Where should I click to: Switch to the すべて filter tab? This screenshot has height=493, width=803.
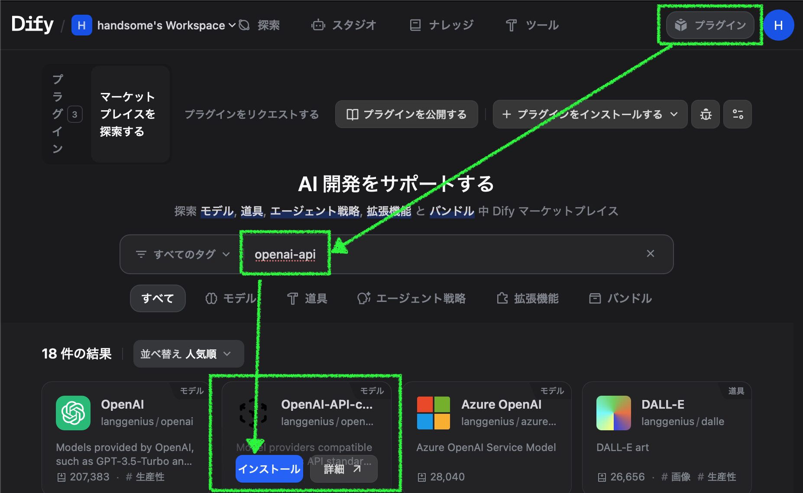158,298
